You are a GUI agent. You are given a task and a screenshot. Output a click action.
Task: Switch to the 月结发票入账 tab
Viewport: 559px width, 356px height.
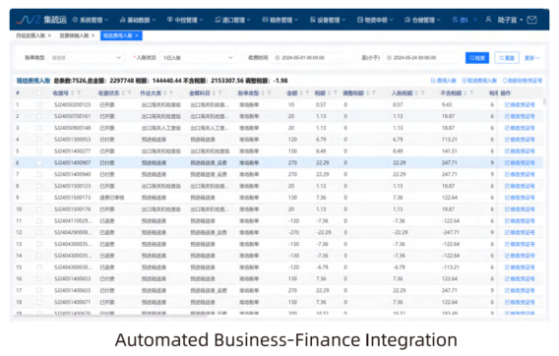point(31,35)
